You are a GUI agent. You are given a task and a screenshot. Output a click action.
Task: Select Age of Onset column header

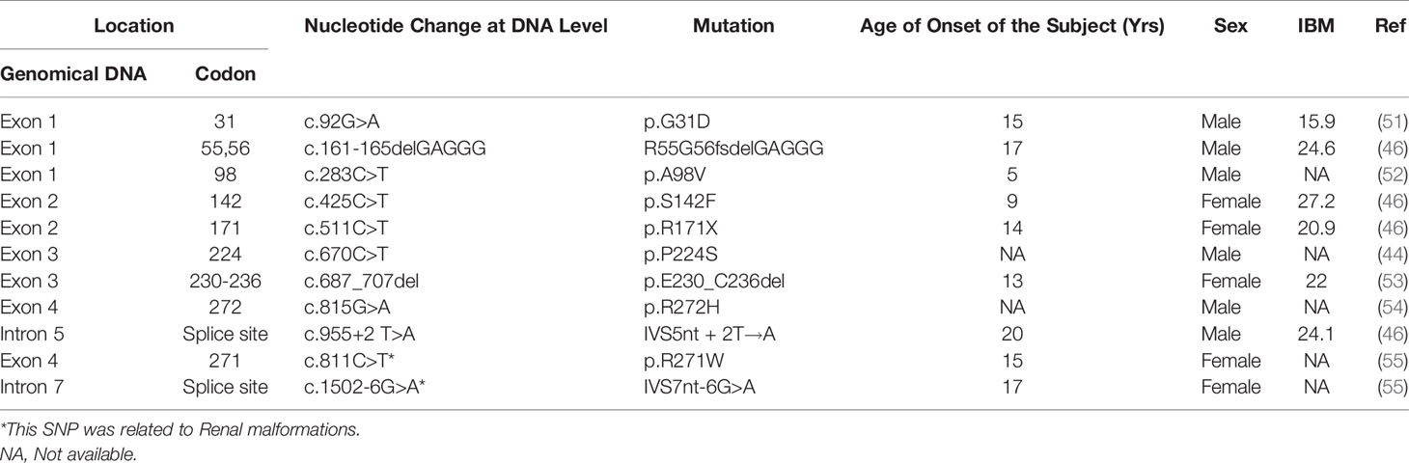(1012, 27)
